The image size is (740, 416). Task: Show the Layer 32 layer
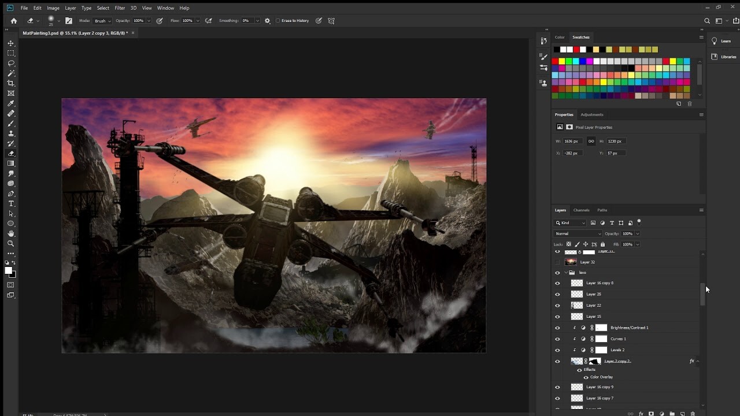click(557, 262)
